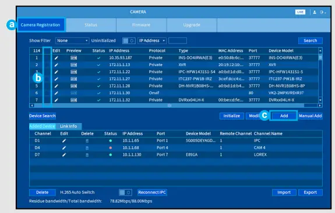335x213 pixels.
Task: Preview live view for 10.35.93.187
Action: pos(74,58)
